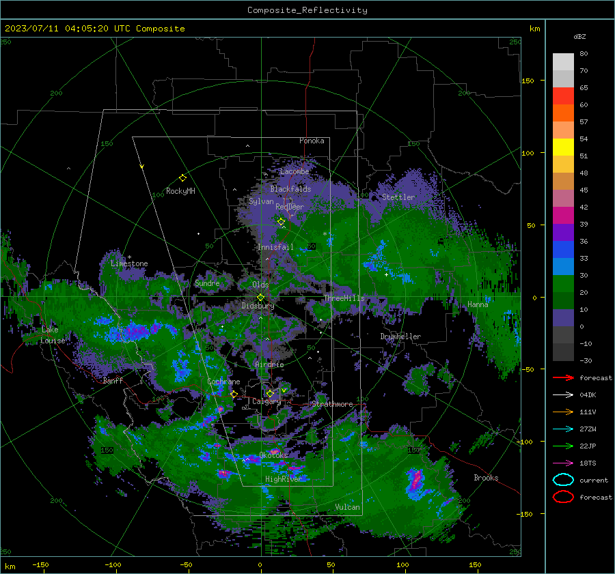Click the red forecast arrow legend icon
The width and height of the screenshot is (615, 574).
pos(563,377)
